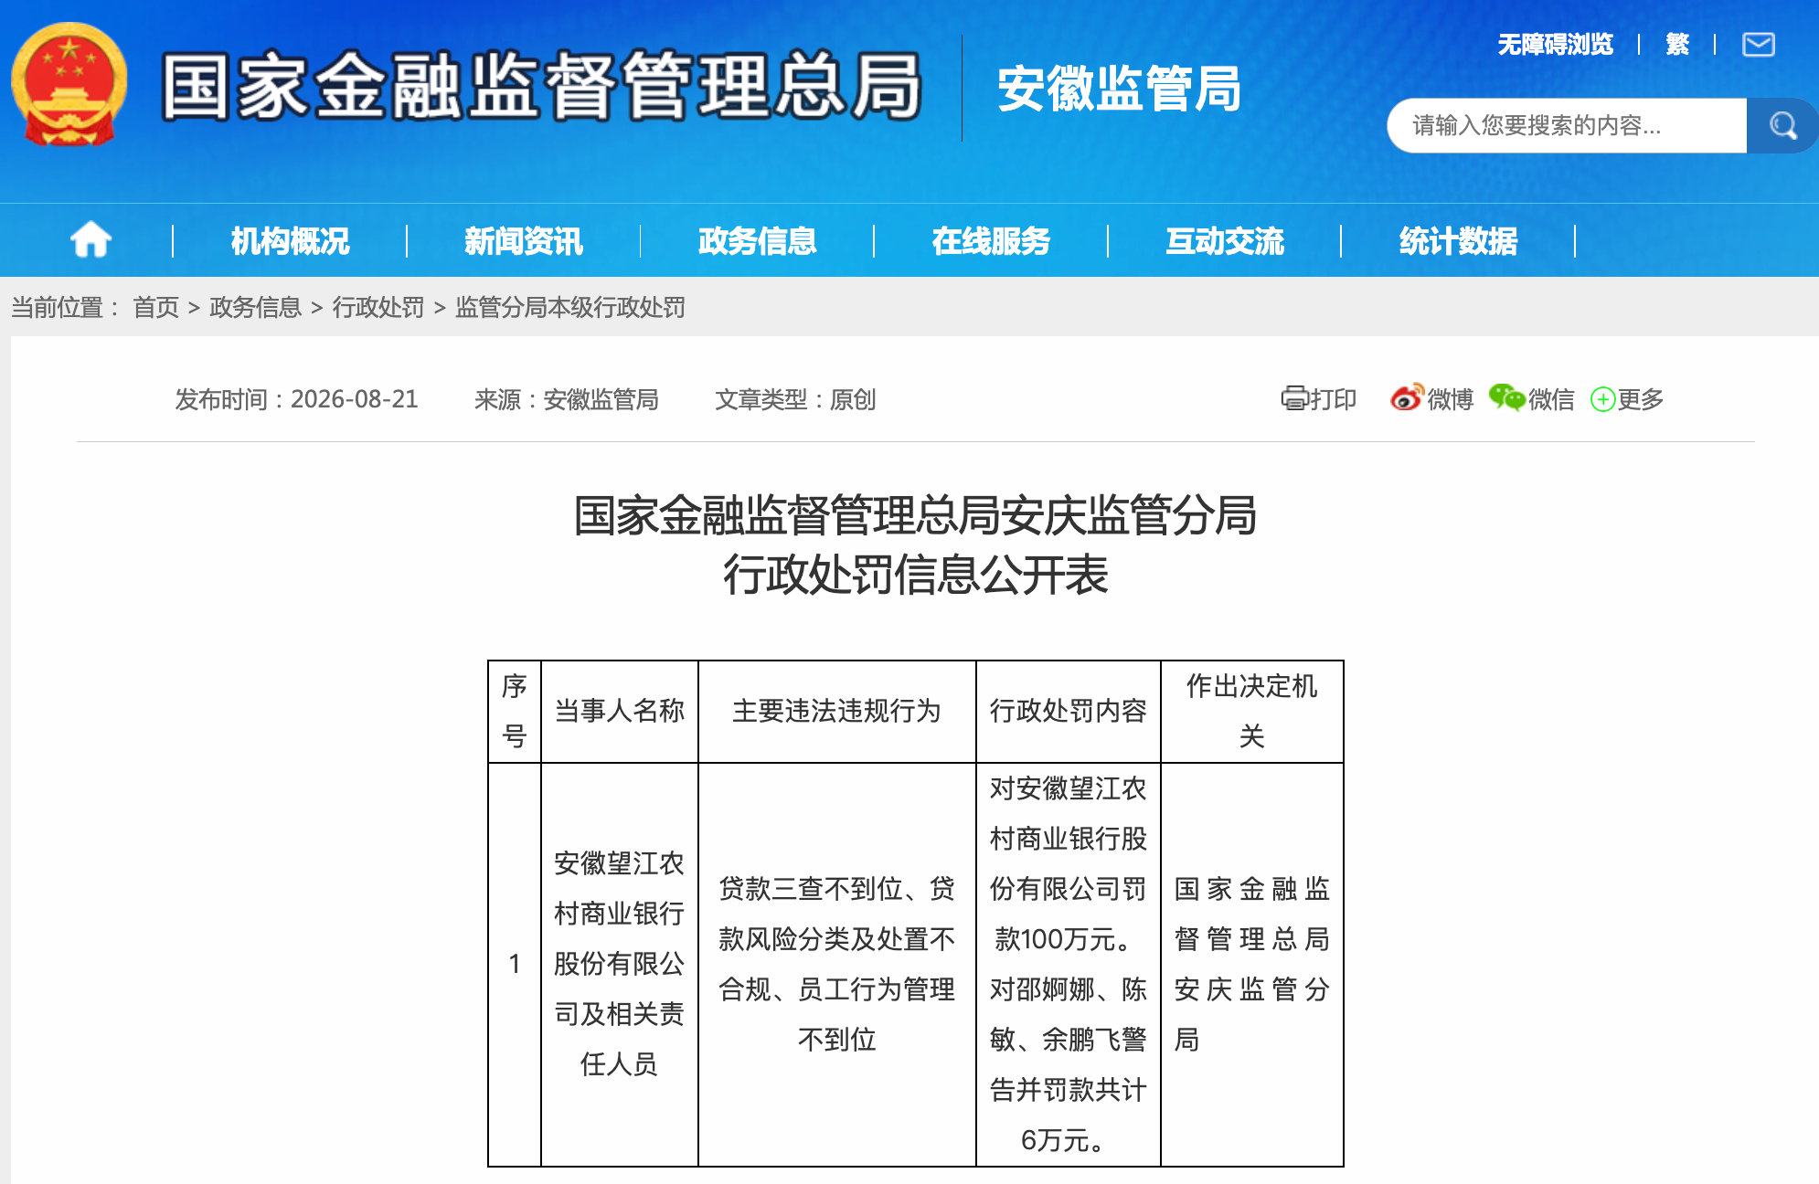This screenshot has height=1184, width=1819.
Task: Click the national emblem logo
Action: click(69, 85)
